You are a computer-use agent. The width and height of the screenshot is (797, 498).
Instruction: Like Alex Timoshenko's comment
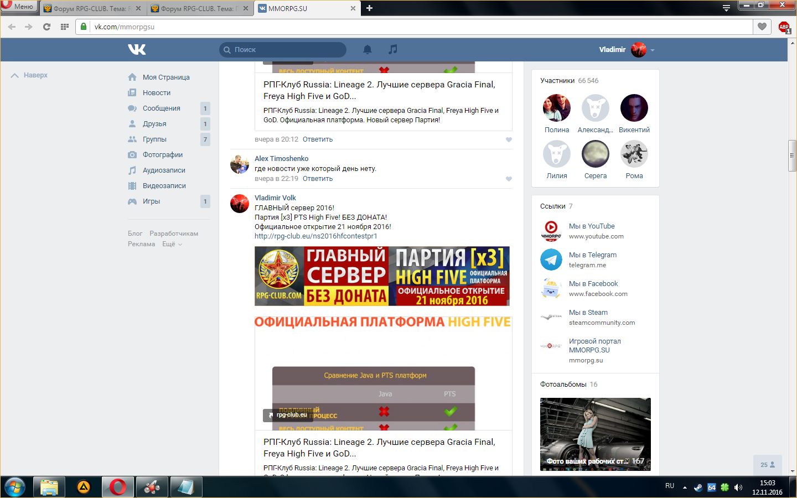509,179
